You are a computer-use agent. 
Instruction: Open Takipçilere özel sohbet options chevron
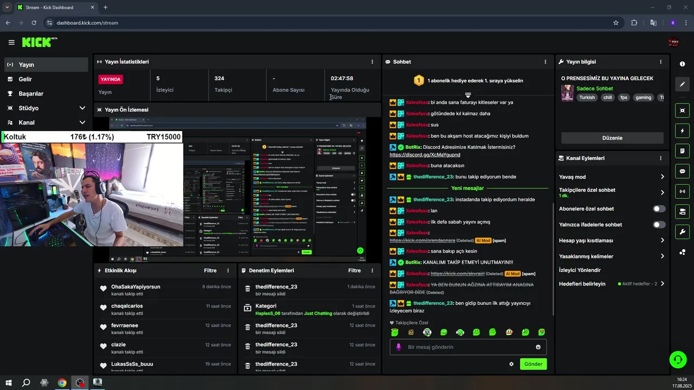coord(662,192)
